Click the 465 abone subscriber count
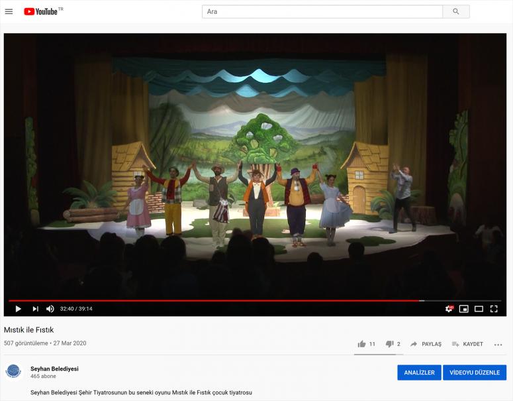This screenshot has height=401, width=513. [43, 376]
